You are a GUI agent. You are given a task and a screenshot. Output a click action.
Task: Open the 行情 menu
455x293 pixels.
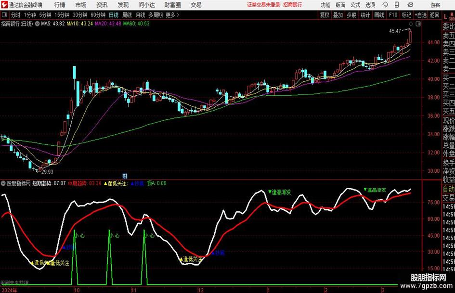pyautogui.click(x=60, y=5)
